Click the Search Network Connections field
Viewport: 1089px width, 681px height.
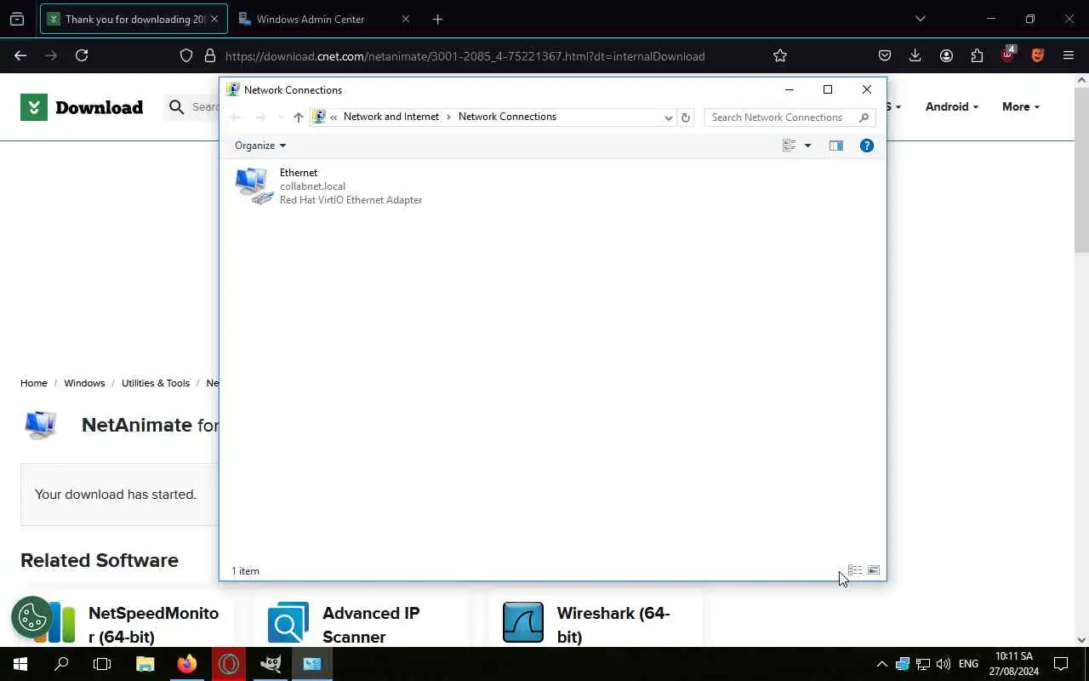tap(790, 117)
